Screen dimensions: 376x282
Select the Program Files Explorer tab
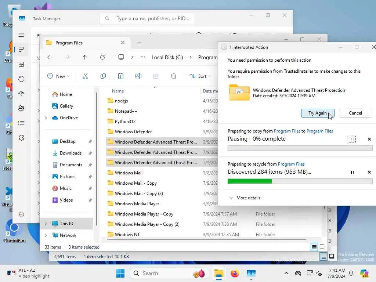coord(85,43)
